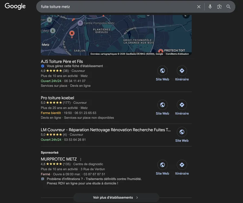Click 'Vous gérez cette fiche d'établissement' text

[75, 66]
